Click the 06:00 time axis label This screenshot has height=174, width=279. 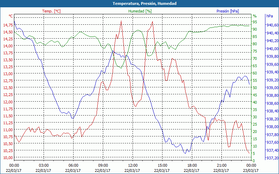(x=73, y=165)
